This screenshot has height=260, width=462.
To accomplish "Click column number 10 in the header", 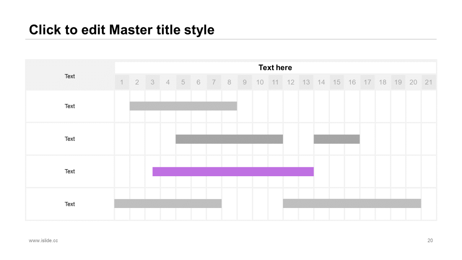I will pyautogui.click(x=260, y=82).
